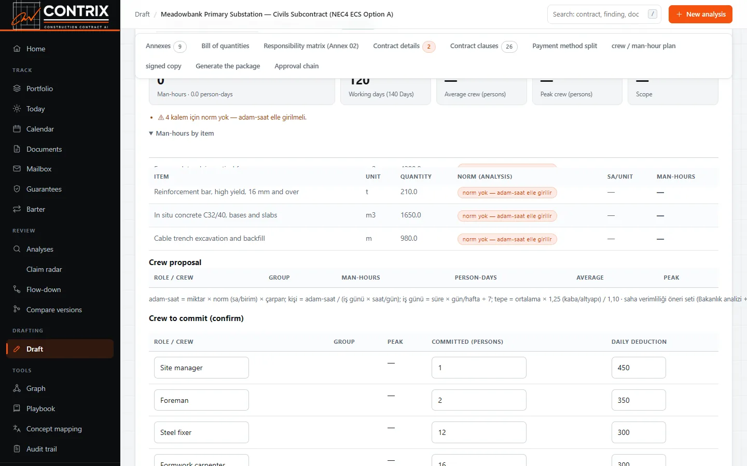The width and height of the screenshot is (747, 466).
Task: Open Barter swap-arrows icon
Action: 17,209
